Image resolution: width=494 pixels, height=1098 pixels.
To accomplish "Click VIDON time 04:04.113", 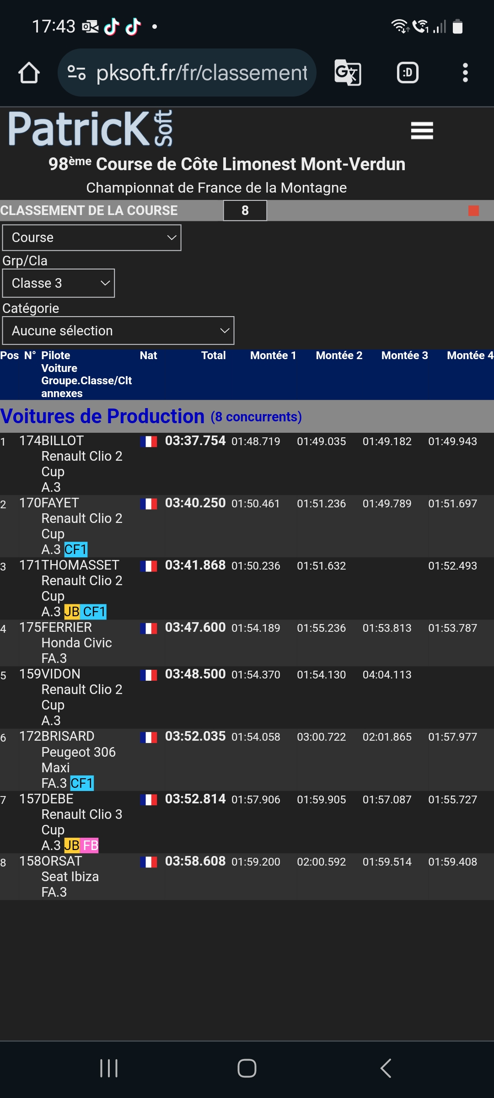I will [x=387, y=675].
